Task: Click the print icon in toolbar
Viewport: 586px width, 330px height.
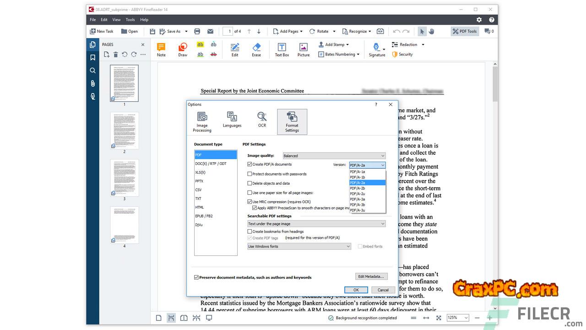Action: [x=197, y=31]
